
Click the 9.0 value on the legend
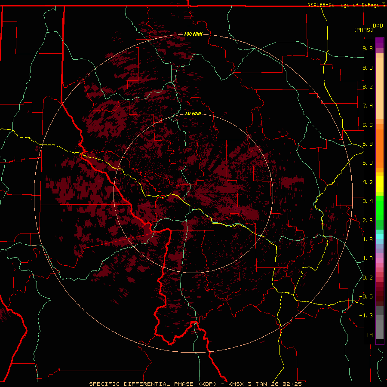(x=368, y=68)
